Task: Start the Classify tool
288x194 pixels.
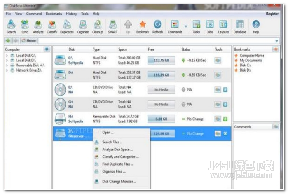Action: (52, 27)
